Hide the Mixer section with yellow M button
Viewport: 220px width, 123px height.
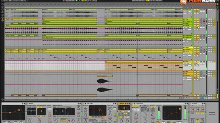click(218, 95)
